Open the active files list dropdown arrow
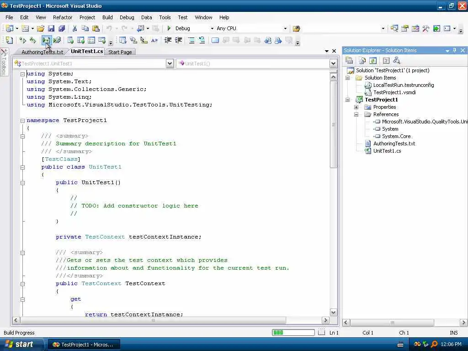468x351 pixels. (x=327, y=51)
